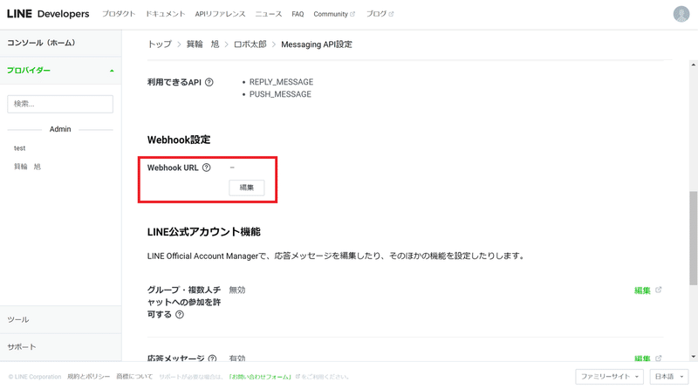Click the 無効 status value
The height and width of the screenshot is (389, 698).
click(x=237, y=290)
